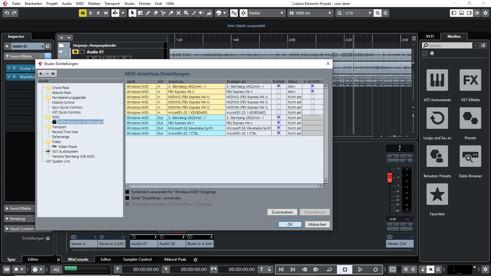Toggle the right zone visibility icon
The height and width of the screenshot is (276, 491).
click(469, 13)
